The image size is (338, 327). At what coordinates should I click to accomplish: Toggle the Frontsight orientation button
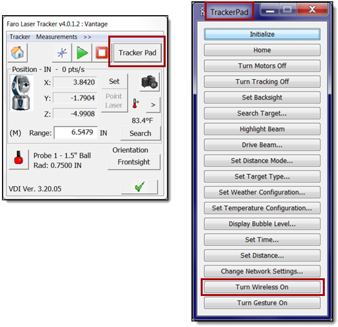click(x=134, y=162)
